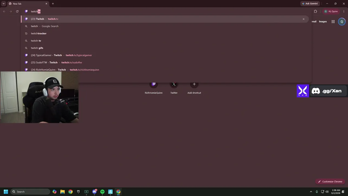Open the SudoFTW - Twitch suggestion
The width and height of the screenshot is (348, 196).
[x=165, y=62]
